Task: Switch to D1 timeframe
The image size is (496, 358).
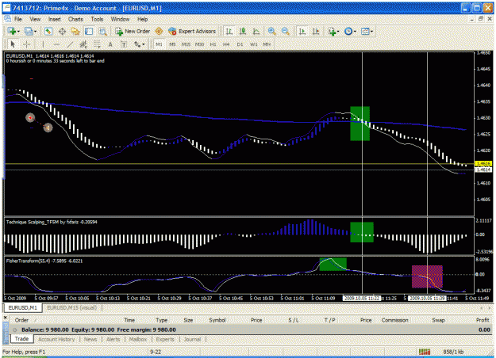Action: [240, 44]
